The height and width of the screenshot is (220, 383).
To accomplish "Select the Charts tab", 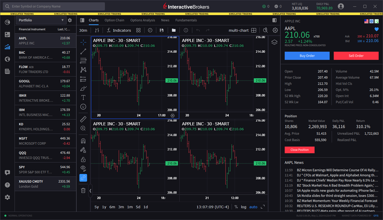I will [94, 20].
